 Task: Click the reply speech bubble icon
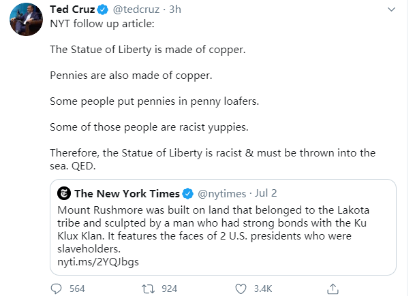point(57,288)
